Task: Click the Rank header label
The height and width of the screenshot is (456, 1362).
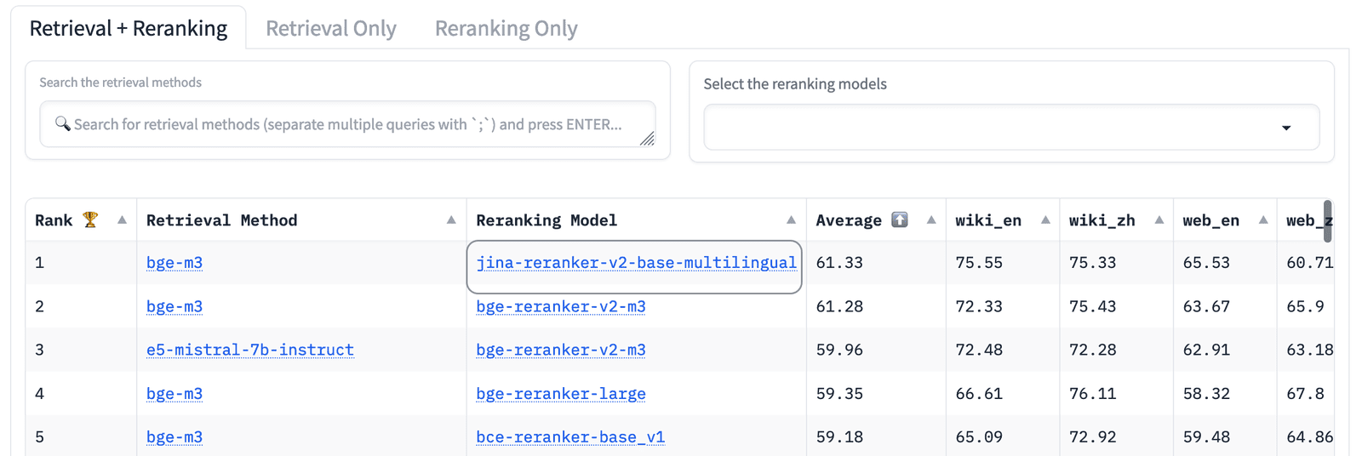Action: (54, 220)
